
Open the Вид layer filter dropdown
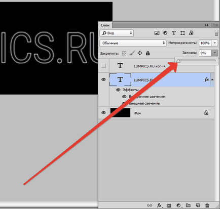point(117,33)
